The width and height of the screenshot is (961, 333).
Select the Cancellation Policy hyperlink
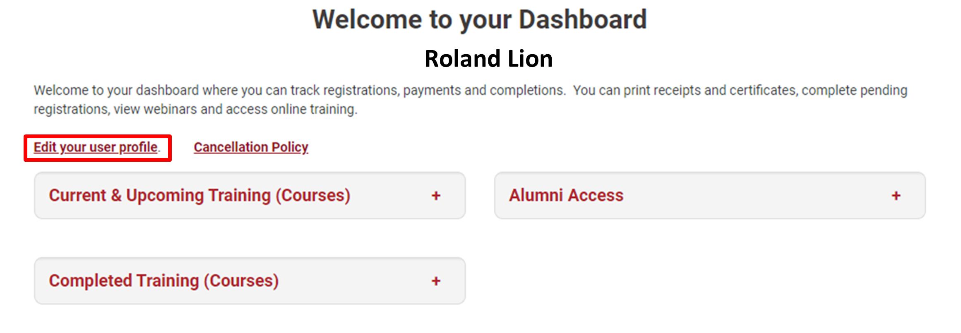tap(250, 147)
